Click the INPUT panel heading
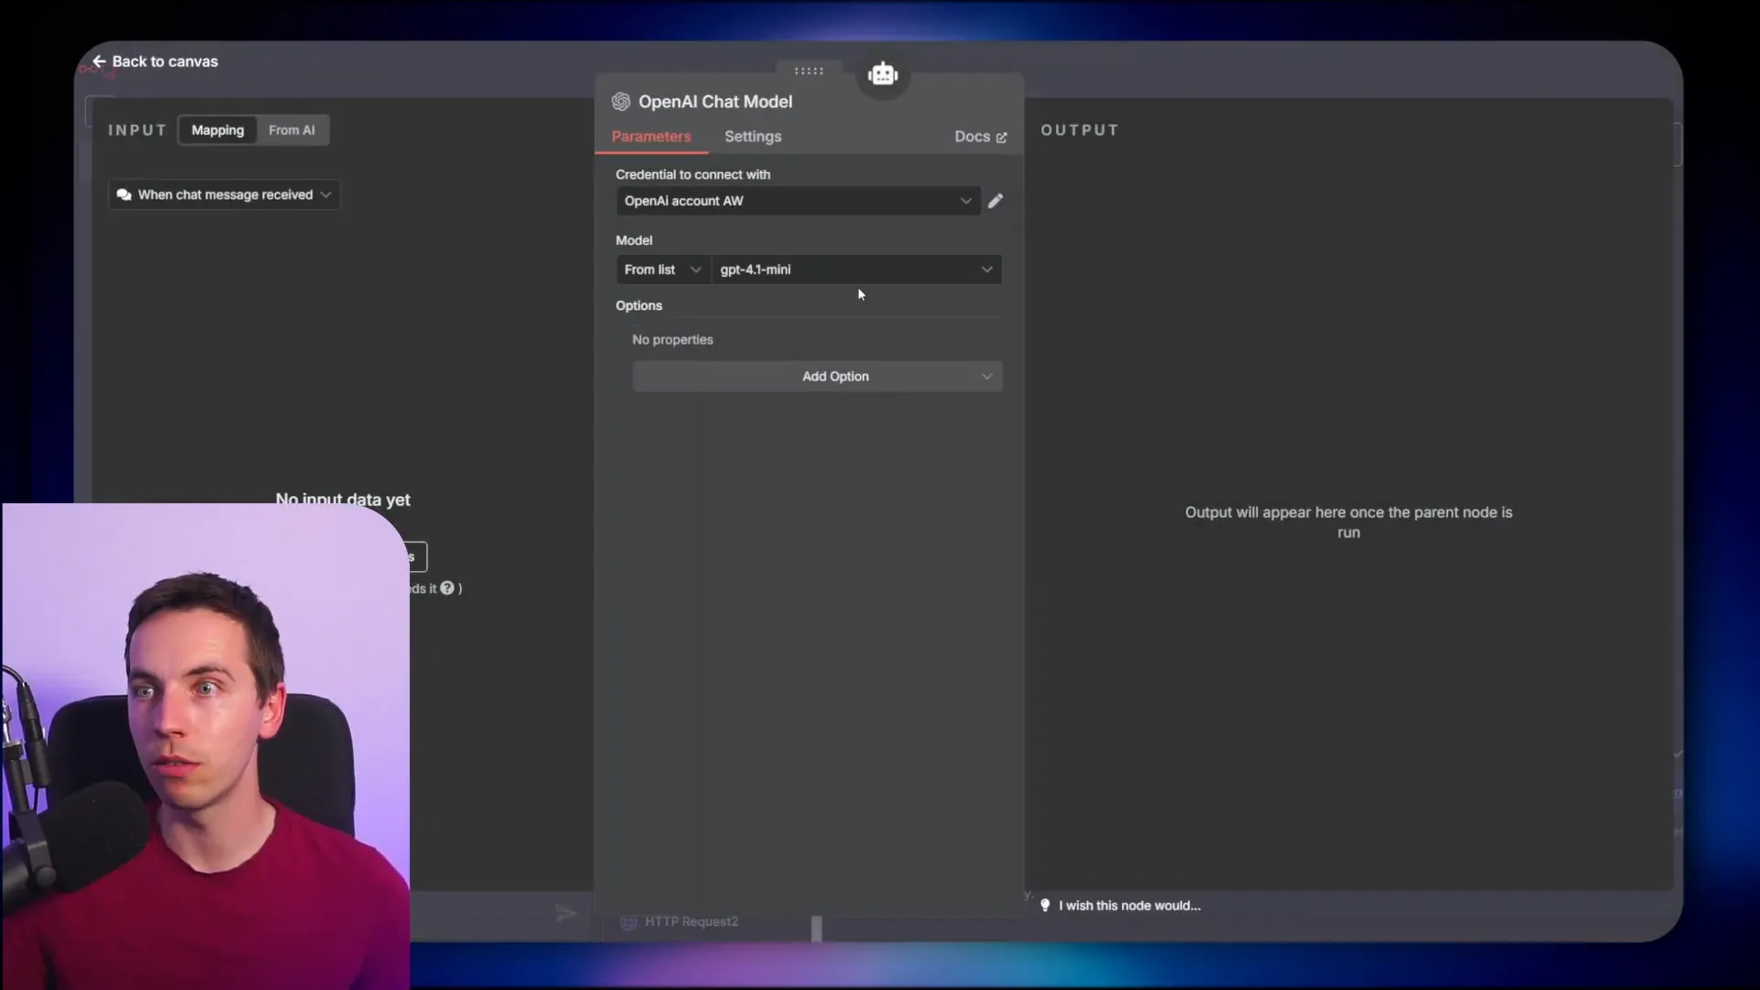The image size is (1760, 990). 137,130
